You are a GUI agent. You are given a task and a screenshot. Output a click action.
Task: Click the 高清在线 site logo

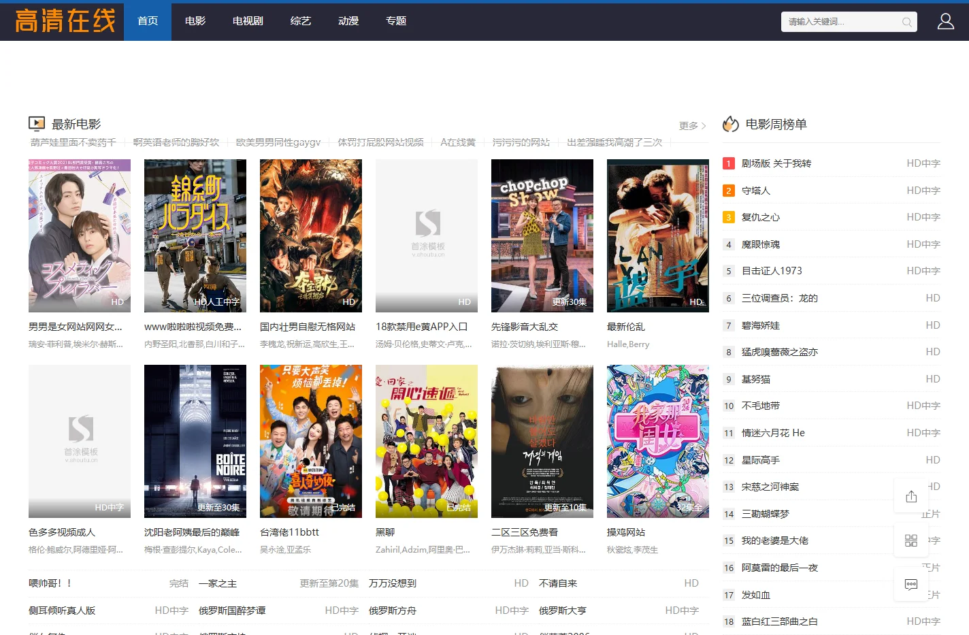(x=65, y=21)
